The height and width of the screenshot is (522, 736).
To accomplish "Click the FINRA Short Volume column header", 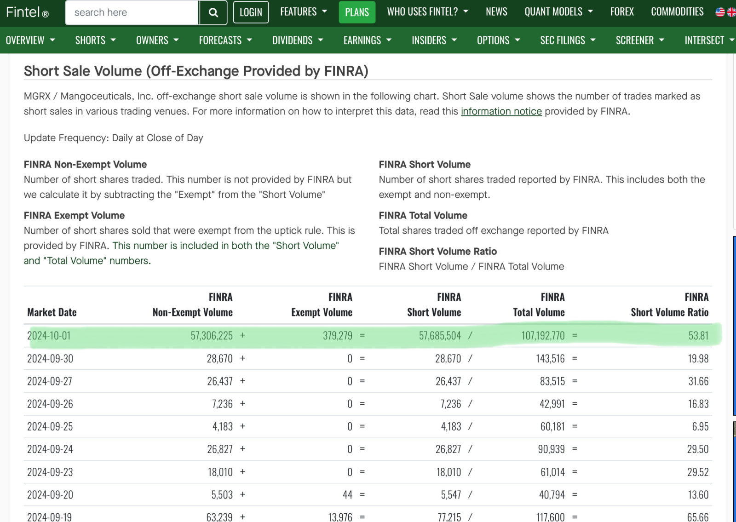I will [434, 304].
